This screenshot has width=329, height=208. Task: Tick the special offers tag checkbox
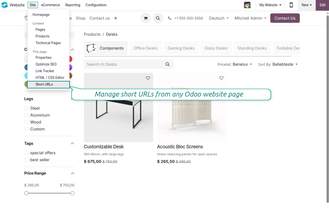click(x=26, y=153)
